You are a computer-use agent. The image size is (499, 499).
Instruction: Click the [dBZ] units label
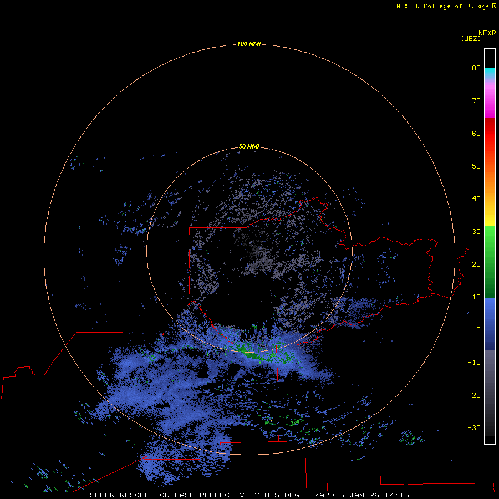tap(471, 38)
